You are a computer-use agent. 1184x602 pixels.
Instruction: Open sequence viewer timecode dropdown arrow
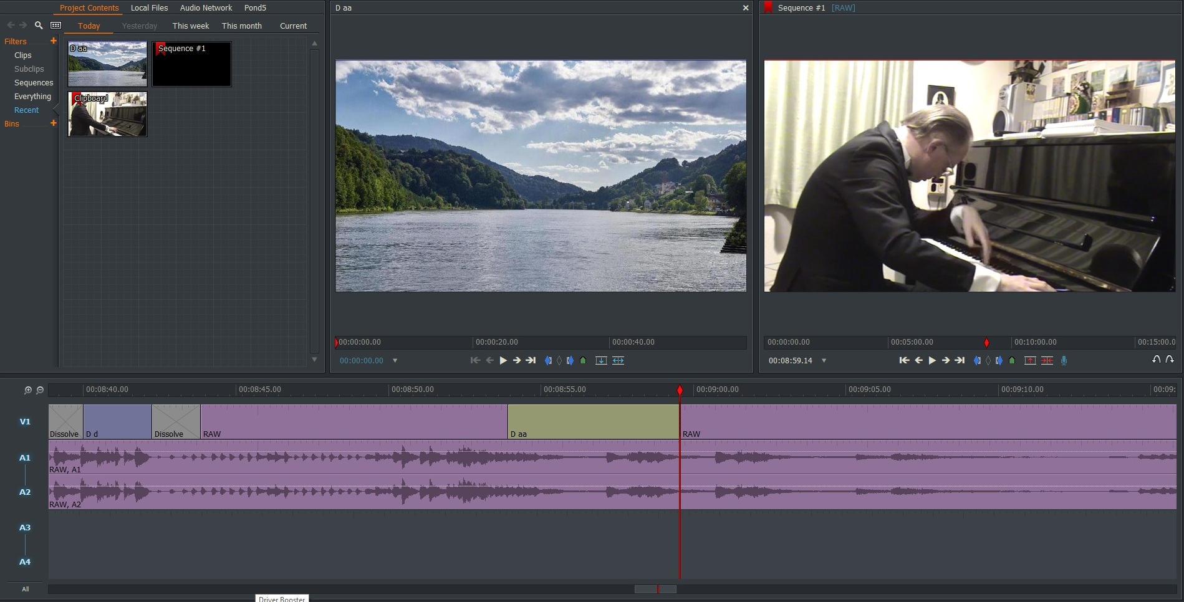point(824,361)
